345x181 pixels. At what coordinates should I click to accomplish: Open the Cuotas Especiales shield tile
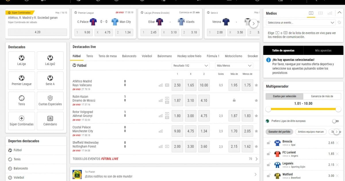(50, 101)
